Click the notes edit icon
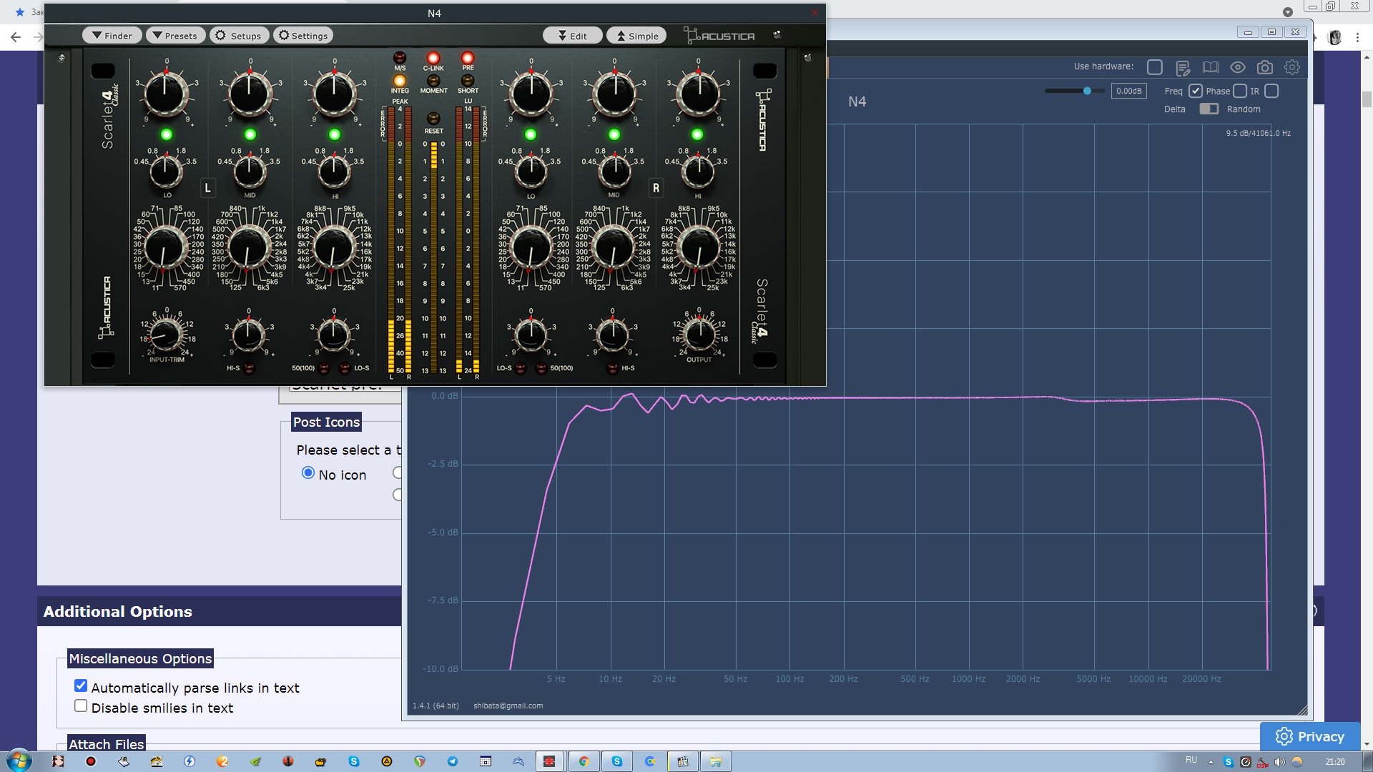This screenshot has height=772, width=1373. (x=1183, y=67)
